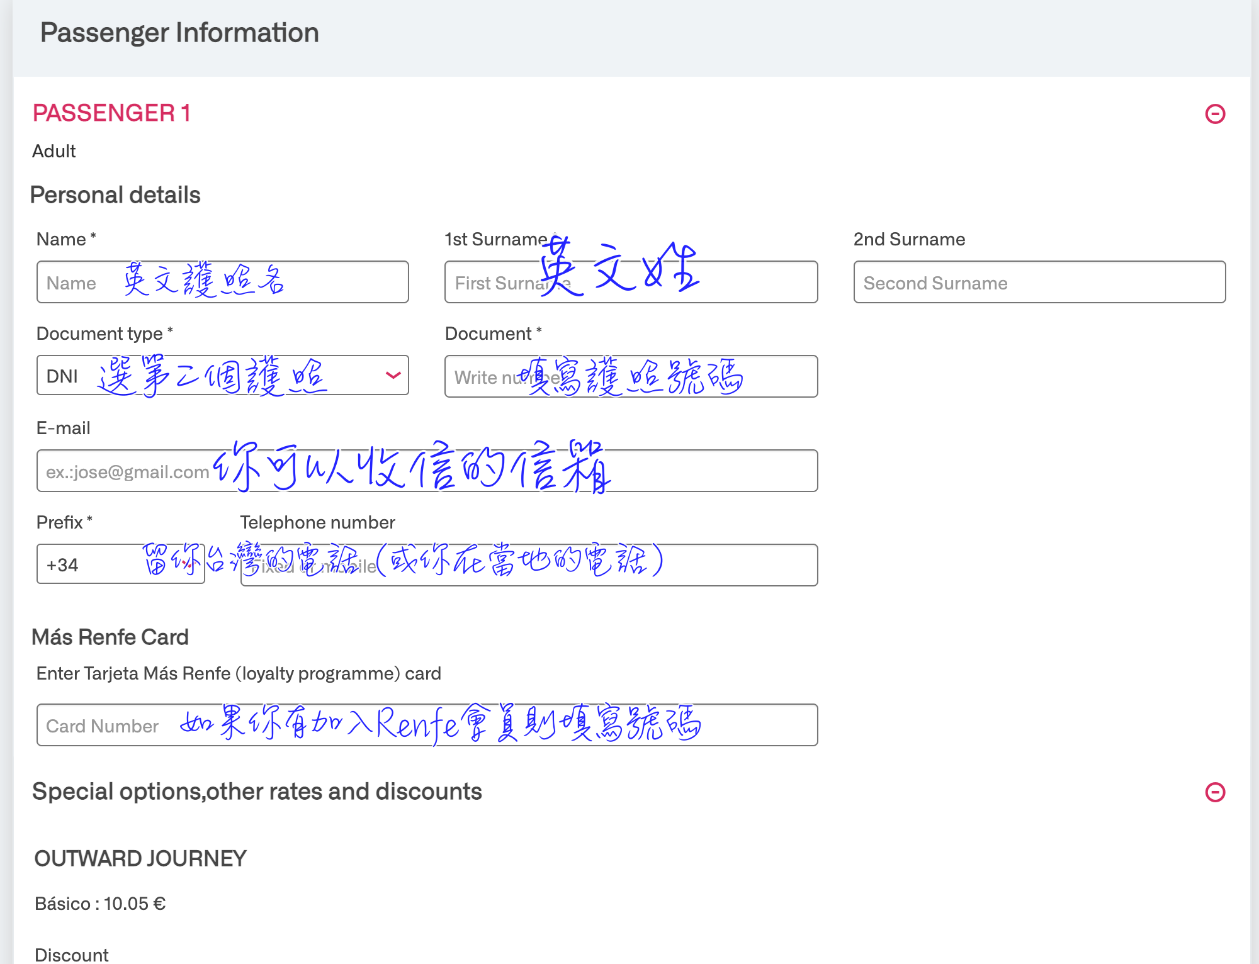Click the OUTWARD JOURNEY label
Image resolution: width=1259 pixels, height=964 pixels.
pyautogui.click(x=140, y=858)
